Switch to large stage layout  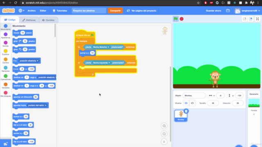click(251, 19)
